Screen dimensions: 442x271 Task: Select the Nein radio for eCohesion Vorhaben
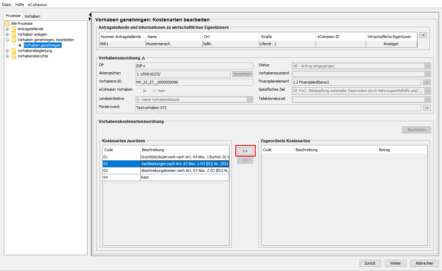pyautogui.click(x=154, y=91)
